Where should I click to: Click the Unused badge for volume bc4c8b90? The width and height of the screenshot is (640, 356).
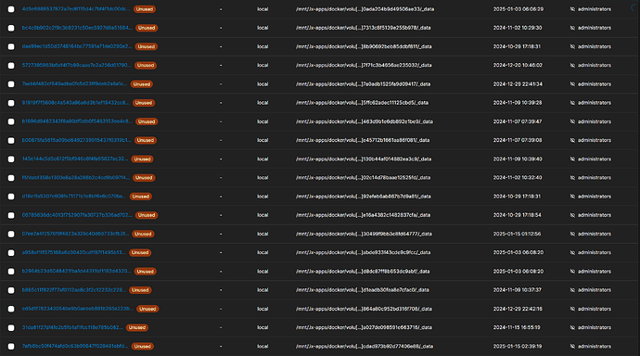[147, 28]
